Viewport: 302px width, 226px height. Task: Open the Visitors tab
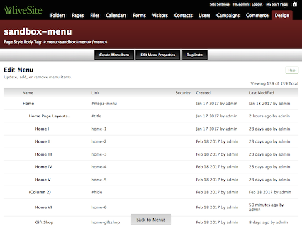pos(160,16)
